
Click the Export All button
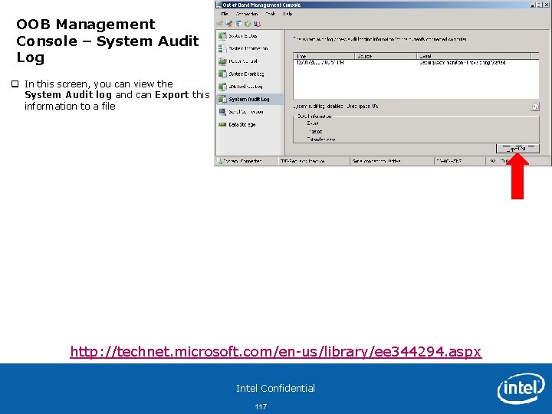pos(517,149)
